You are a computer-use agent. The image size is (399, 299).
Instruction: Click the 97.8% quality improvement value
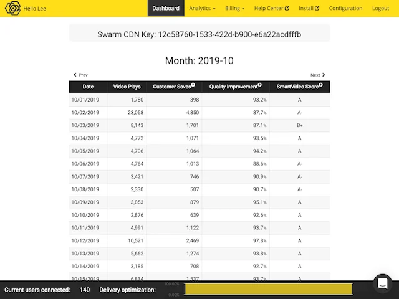(259, 240)
